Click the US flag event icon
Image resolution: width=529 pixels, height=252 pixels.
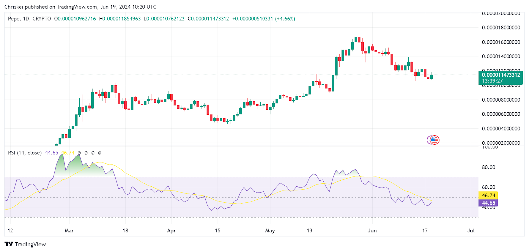(x=435, y=140)
